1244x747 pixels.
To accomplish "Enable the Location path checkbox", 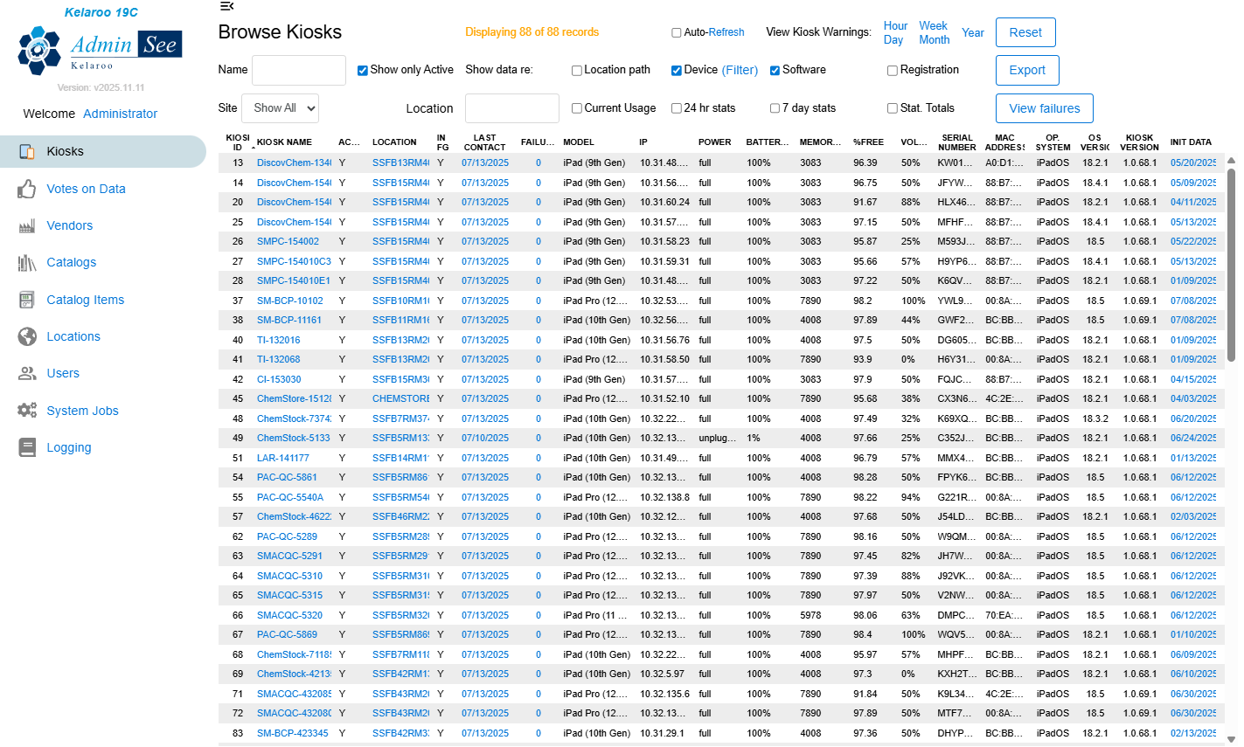I will tap(576, 71).
